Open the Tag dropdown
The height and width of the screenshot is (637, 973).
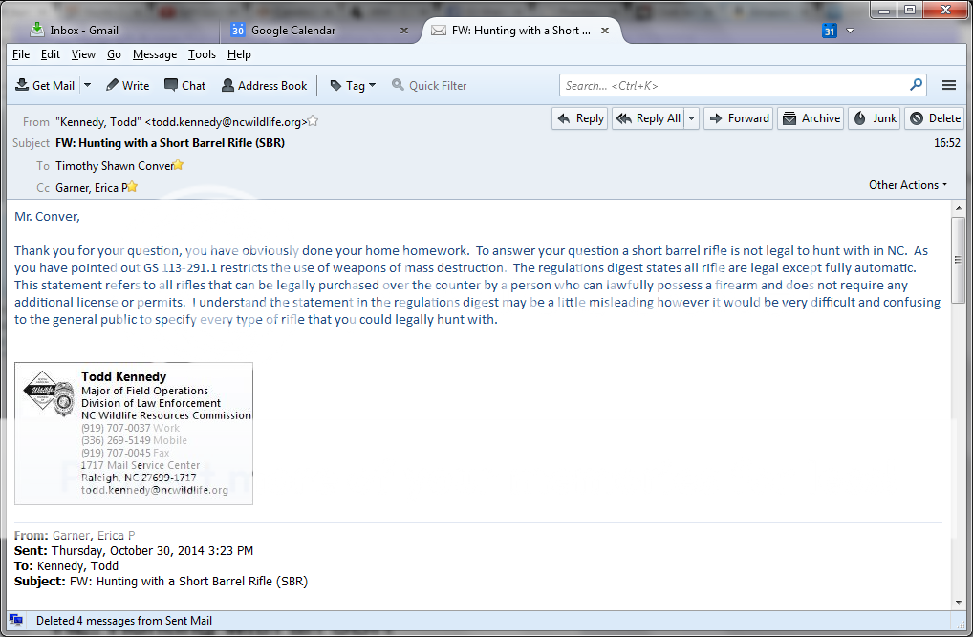click(353, 85)
